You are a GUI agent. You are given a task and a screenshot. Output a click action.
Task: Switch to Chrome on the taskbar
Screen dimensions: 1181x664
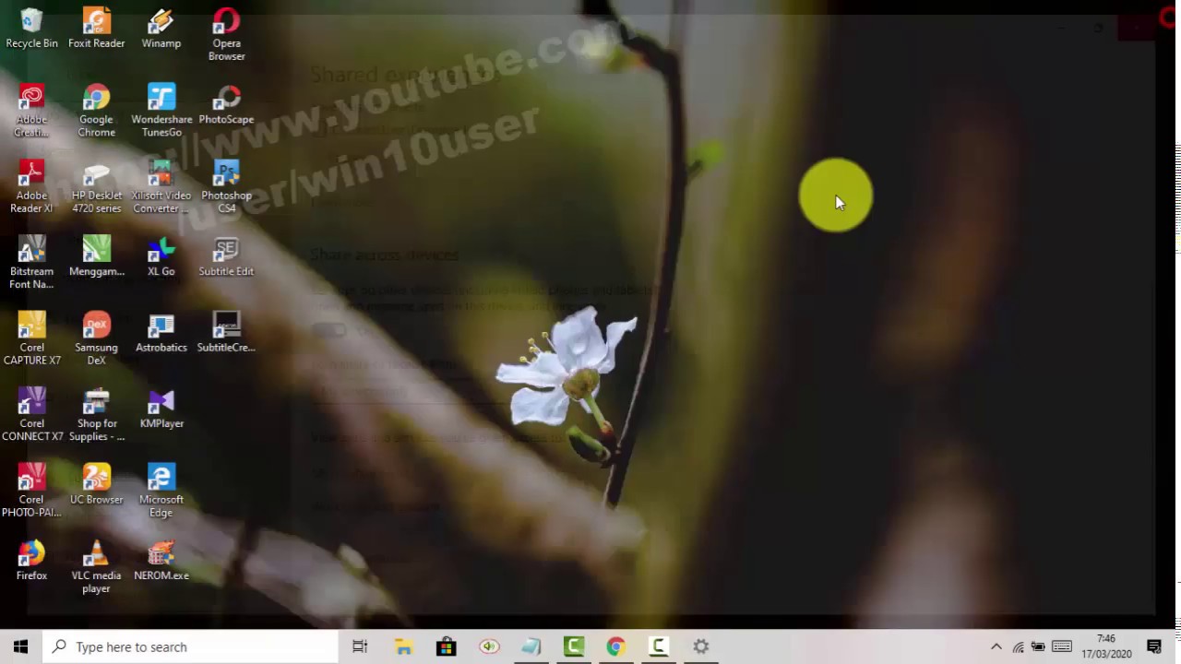tap(615, 646)
